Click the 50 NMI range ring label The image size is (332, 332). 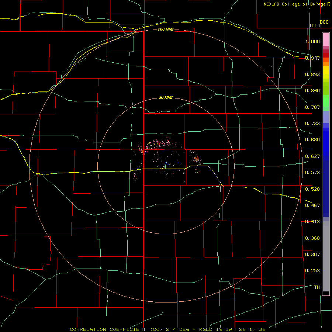click(x=166, y=97)
